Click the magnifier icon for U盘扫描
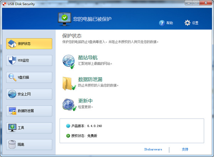The image size is (214, 157). 12,77
